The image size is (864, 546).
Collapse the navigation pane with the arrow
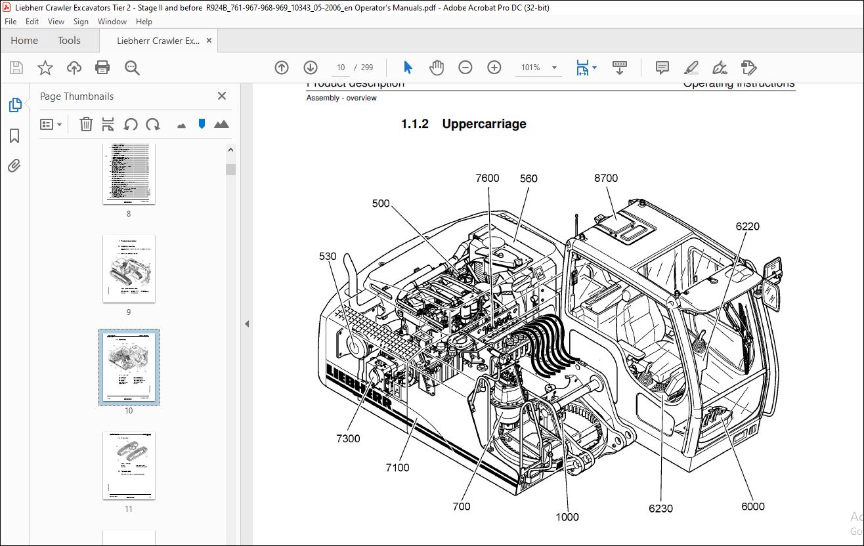[x=247, y=324]
